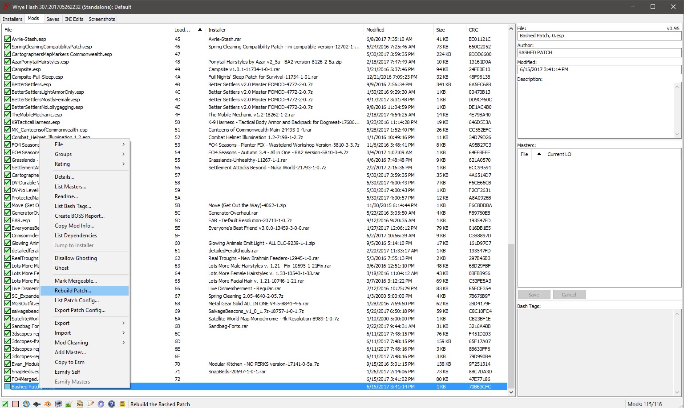The image size is (684, 408).
Task: Toggle the SpringCleaningCompatibilityPatch.esp checkbox
Action: click(8, 47)
